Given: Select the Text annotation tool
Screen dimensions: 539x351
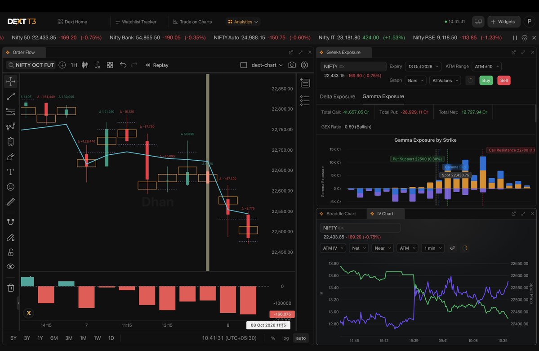Looking at the screenshot, I should [x=11, y=172].
